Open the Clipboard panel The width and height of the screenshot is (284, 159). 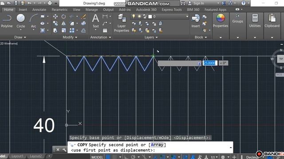(x=272, y=21)
